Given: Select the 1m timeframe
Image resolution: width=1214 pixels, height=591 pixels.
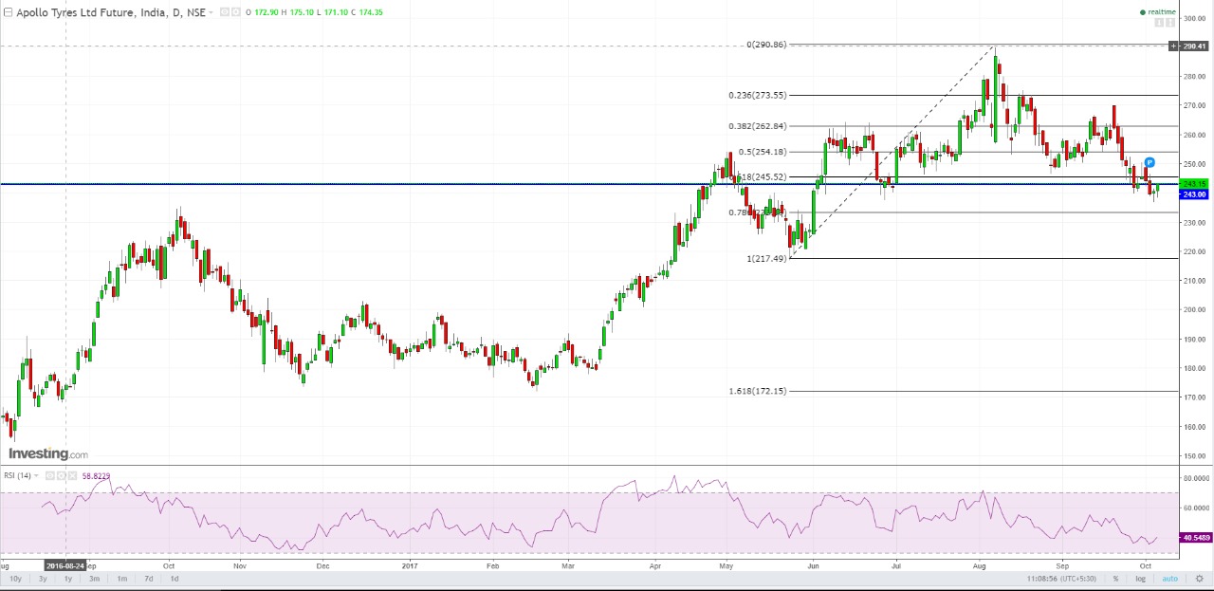Looking at the screenshot, I should click(x=122, y=578).
